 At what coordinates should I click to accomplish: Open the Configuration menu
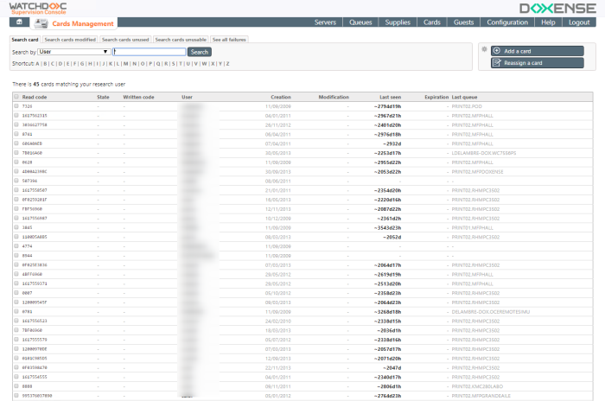coord(507,22)
